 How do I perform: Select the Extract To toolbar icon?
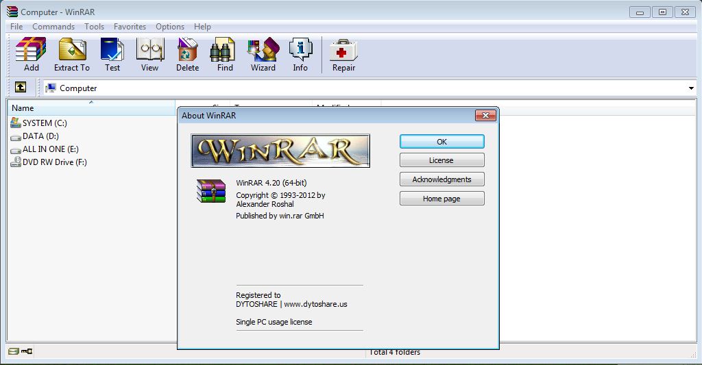point(72,55)
